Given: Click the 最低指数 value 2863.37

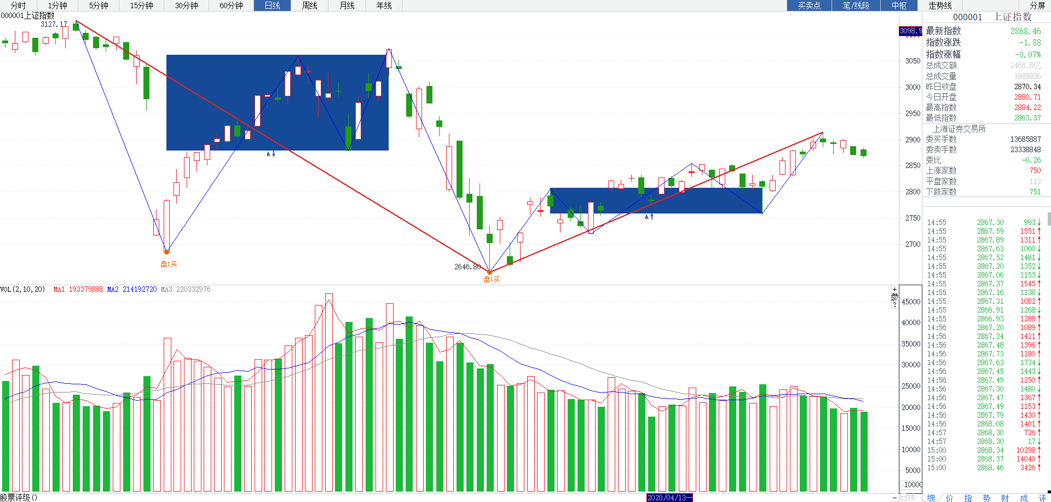Looking at the screenshot, I should 1027,118.
